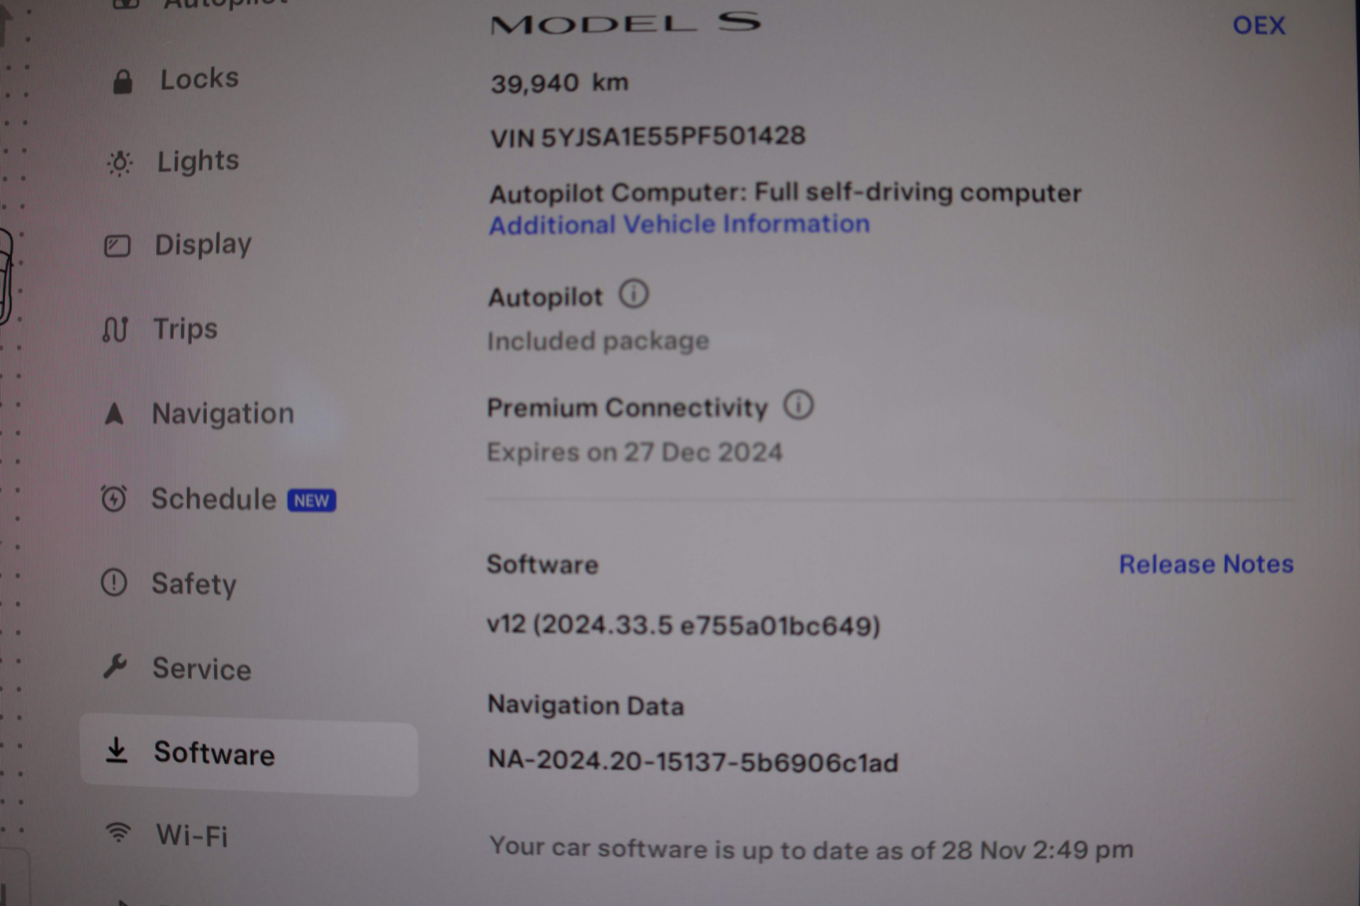The width and height of the screenshot is (1360, 906).
Task: Tap the OEX name link
Action: click(1259, 25)
